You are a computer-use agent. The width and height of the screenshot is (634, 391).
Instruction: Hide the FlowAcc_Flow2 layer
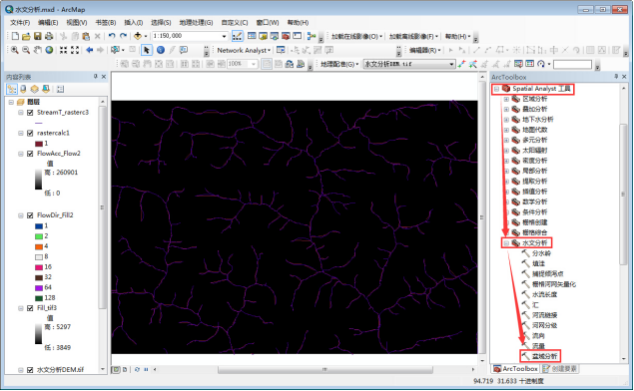tap(30, 154)
